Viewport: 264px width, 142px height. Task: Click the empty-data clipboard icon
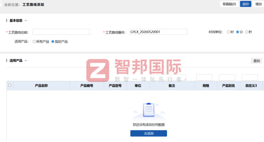[149, 110]
